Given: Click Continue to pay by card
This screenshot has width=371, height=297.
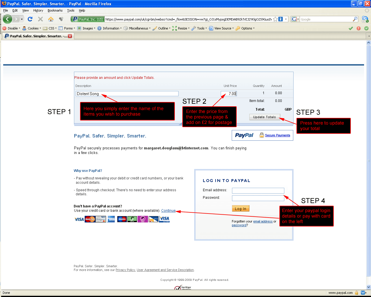Looking at the screenshot, I should tap(168, 211).
